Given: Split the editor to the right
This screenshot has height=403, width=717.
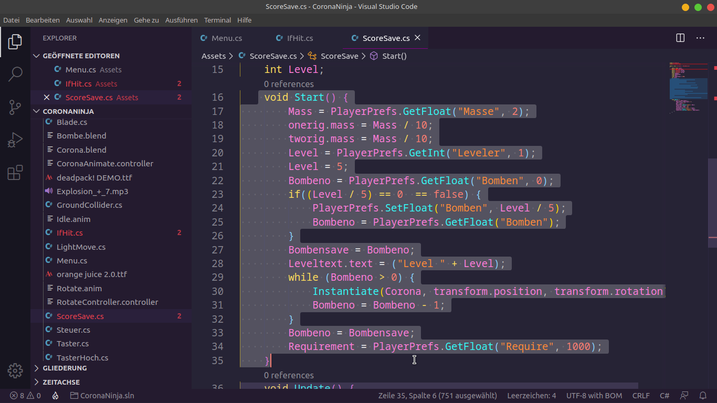Looking at the screenshot, I should (680, 38).
